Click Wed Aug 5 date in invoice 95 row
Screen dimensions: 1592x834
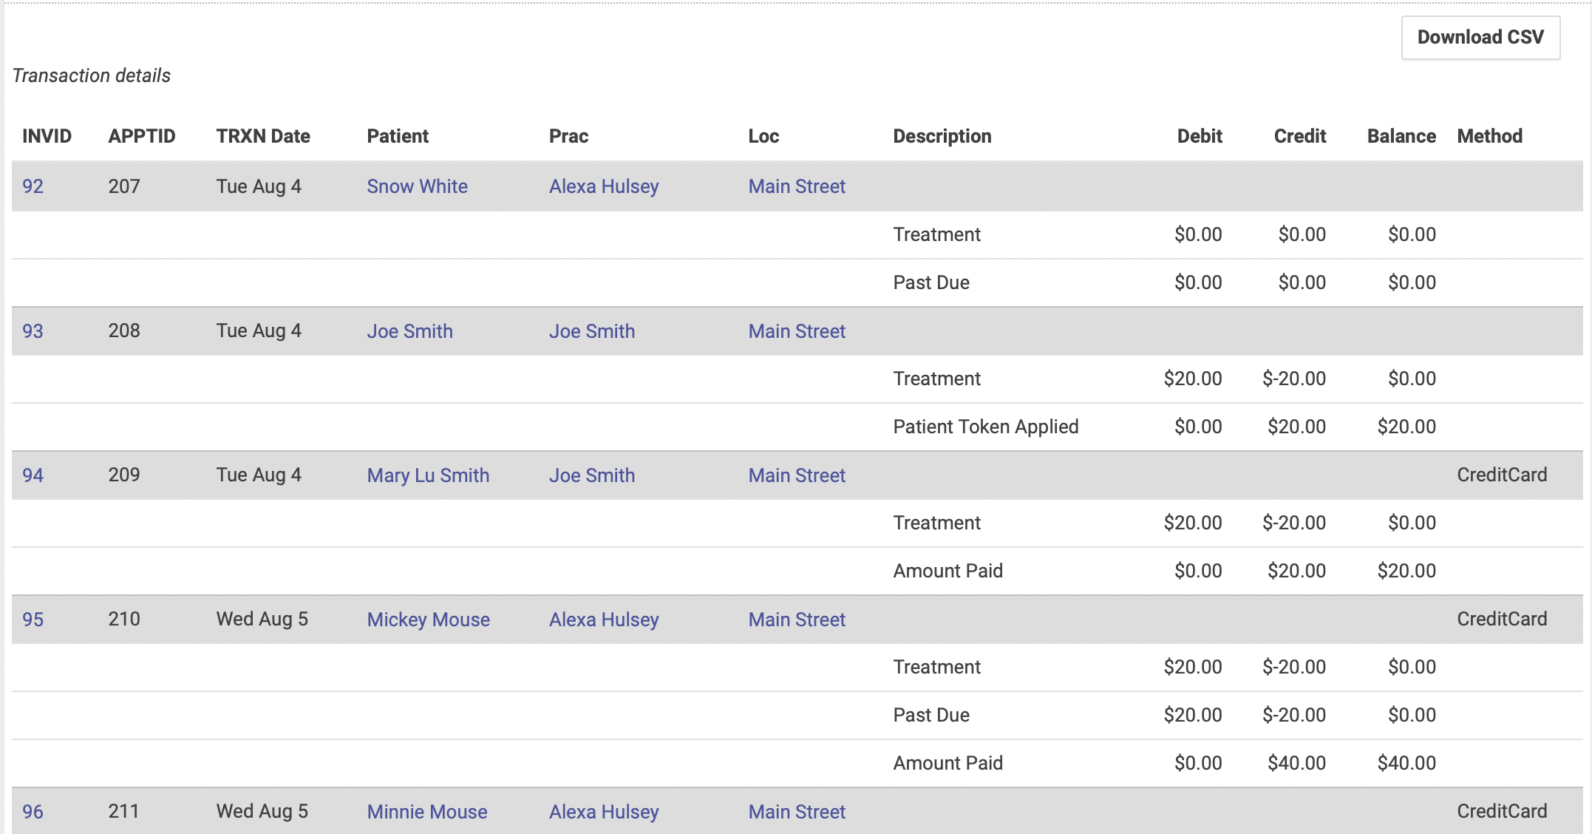[x=262, y=619]
